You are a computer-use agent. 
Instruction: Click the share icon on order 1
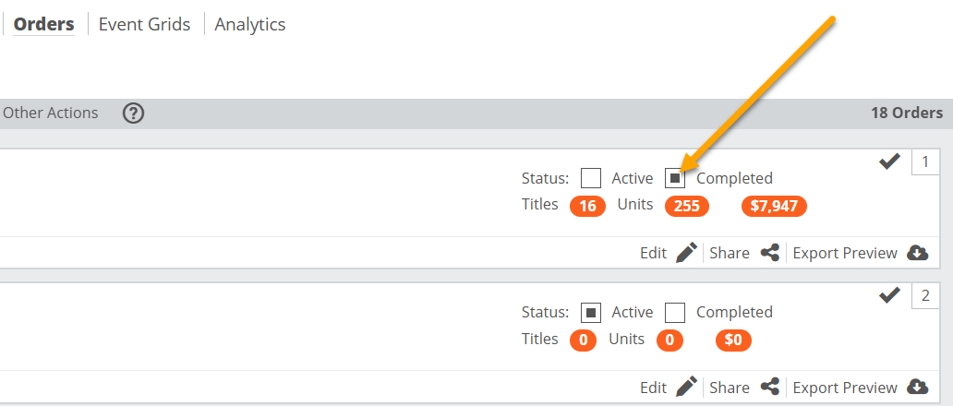click(769, 253)
